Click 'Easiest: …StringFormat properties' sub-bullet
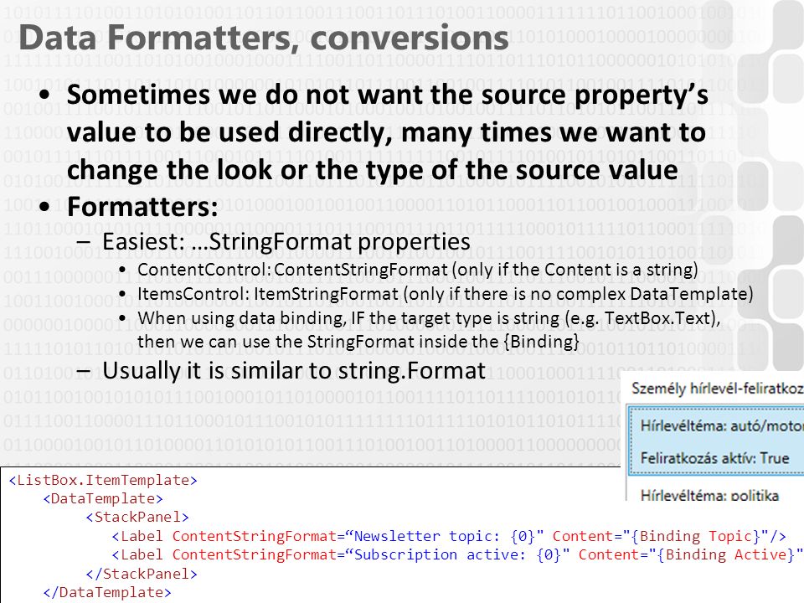This screenshot has height=603, width=804. tap(286, 241)
